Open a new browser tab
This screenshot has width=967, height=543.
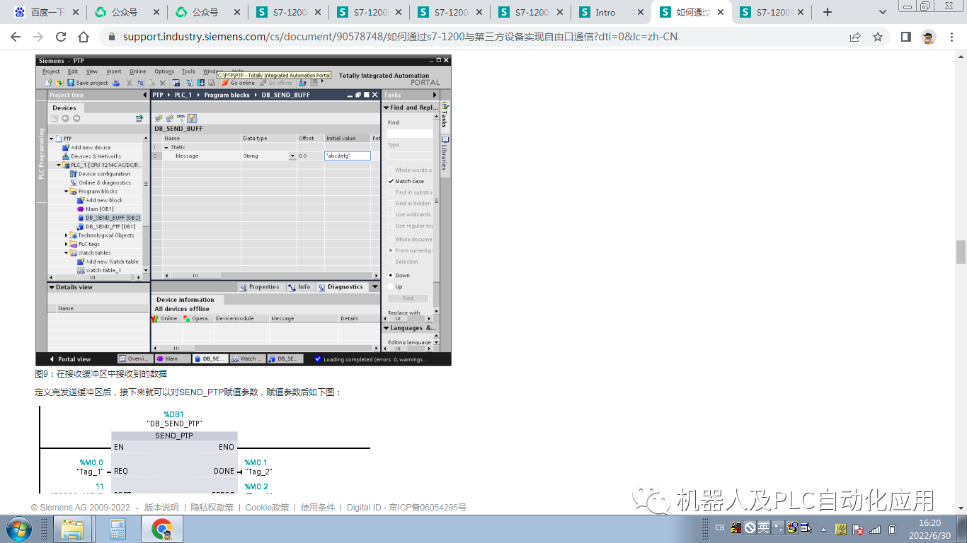tap(827, 12)
